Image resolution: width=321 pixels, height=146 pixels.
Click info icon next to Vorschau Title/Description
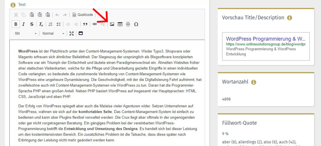(289, 18)
